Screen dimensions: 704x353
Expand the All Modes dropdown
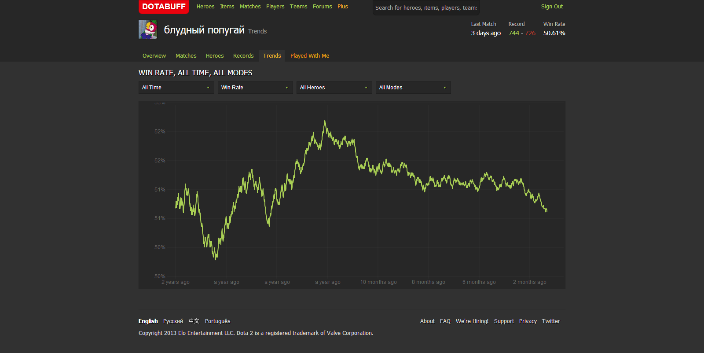point(413,88)
